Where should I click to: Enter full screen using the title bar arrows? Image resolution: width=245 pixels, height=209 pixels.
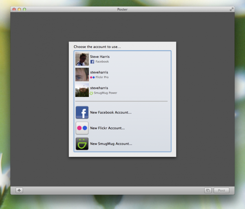(232, 9)
